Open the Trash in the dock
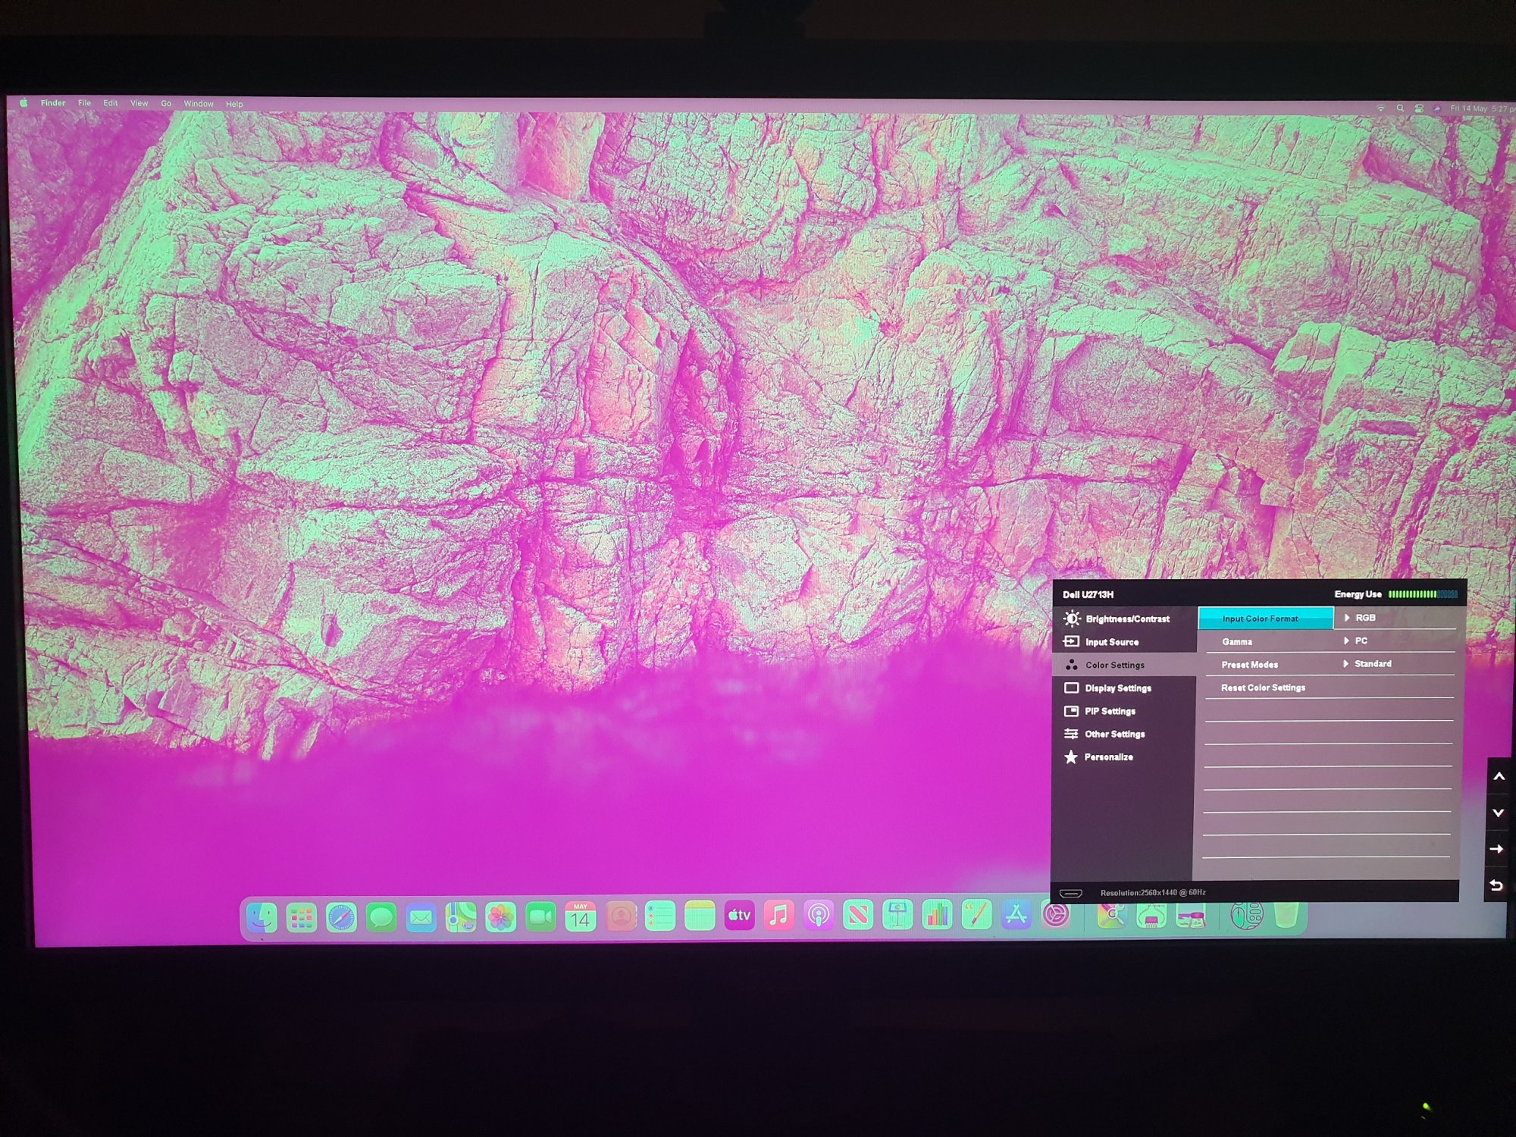The image size is (1516, 1137). (x=1286, y=915)
